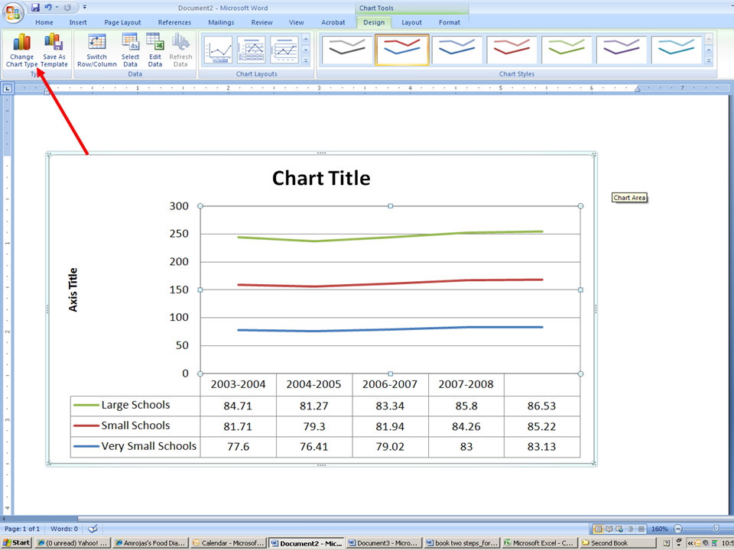Open the Windows Start menu
The width and height of the screenshot is (734, 550).
pyautogui.click(x=17, y=543)
